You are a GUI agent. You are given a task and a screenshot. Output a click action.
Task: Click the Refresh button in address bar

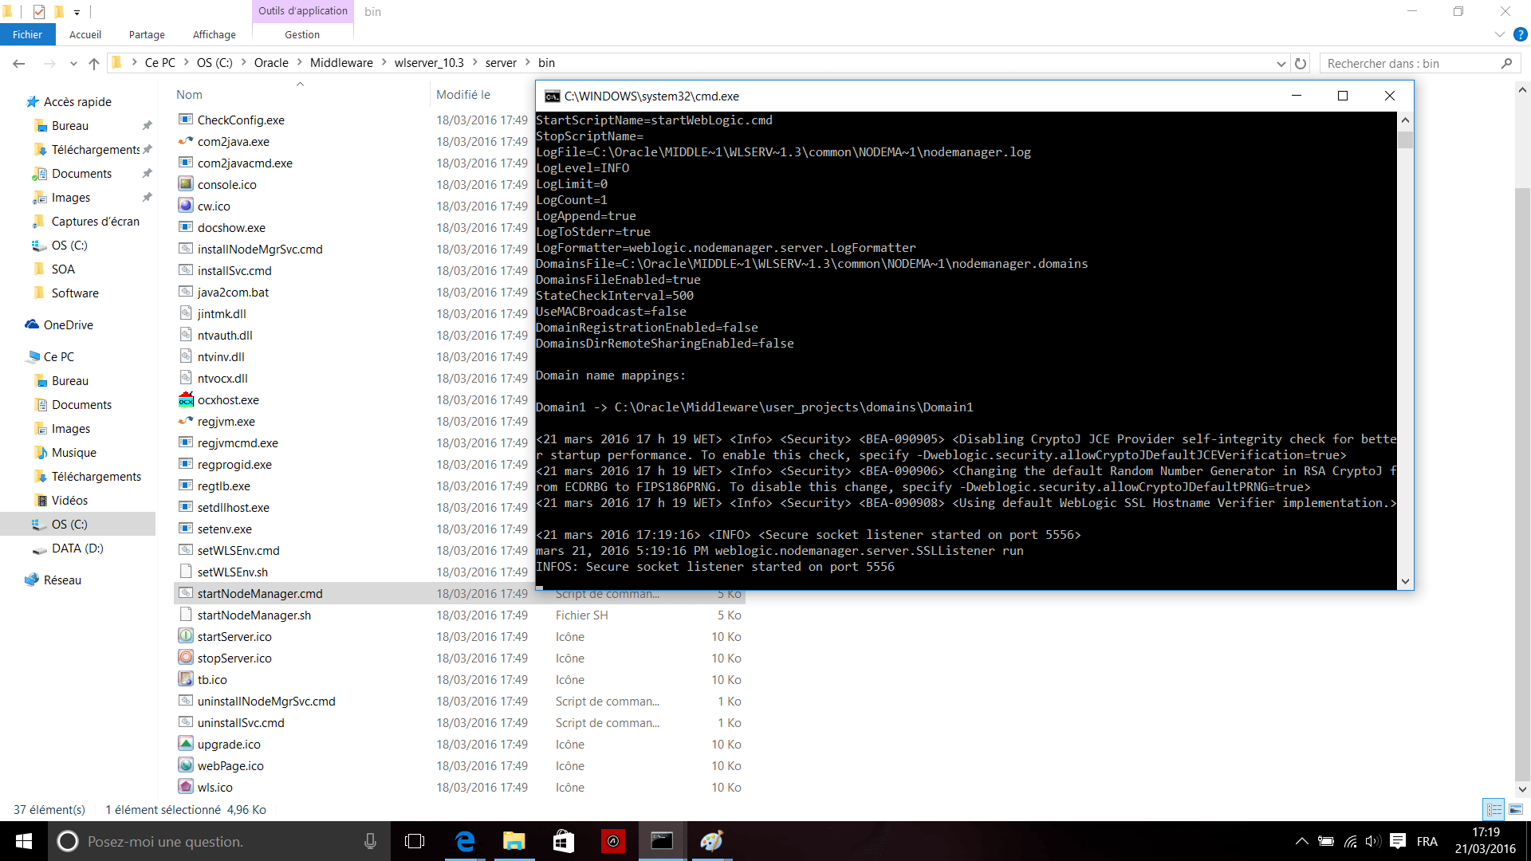(1301, 63)
